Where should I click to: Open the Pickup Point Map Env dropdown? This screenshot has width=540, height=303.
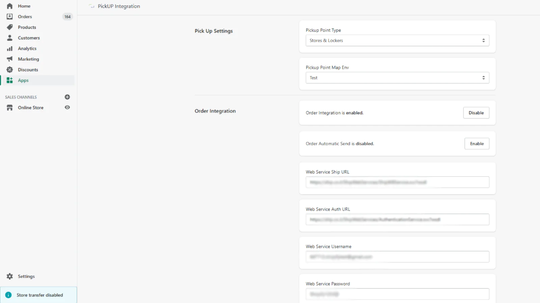click(x=397, y=78)
